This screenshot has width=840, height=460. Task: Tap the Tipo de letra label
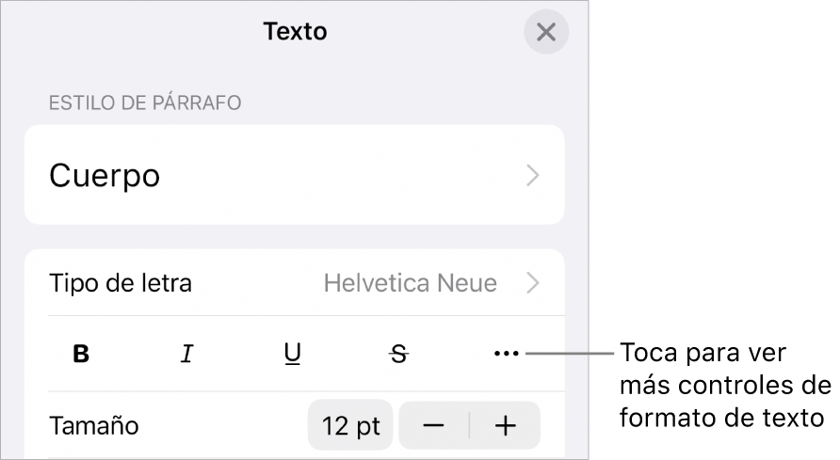tap(121, 282)
